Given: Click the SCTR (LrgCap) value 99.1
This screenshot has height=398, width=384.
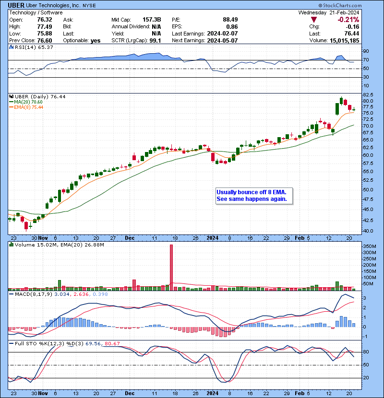Looking at the screenshot, I should pyautogui.click(x=155, y=41).
